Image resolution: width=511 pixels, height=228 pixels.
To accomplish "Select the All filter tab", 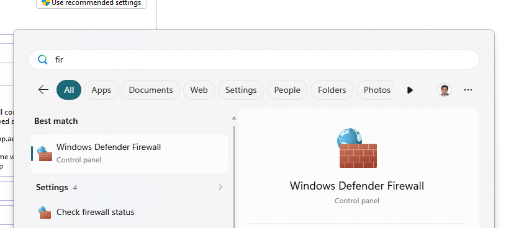I will click(69, 90).
